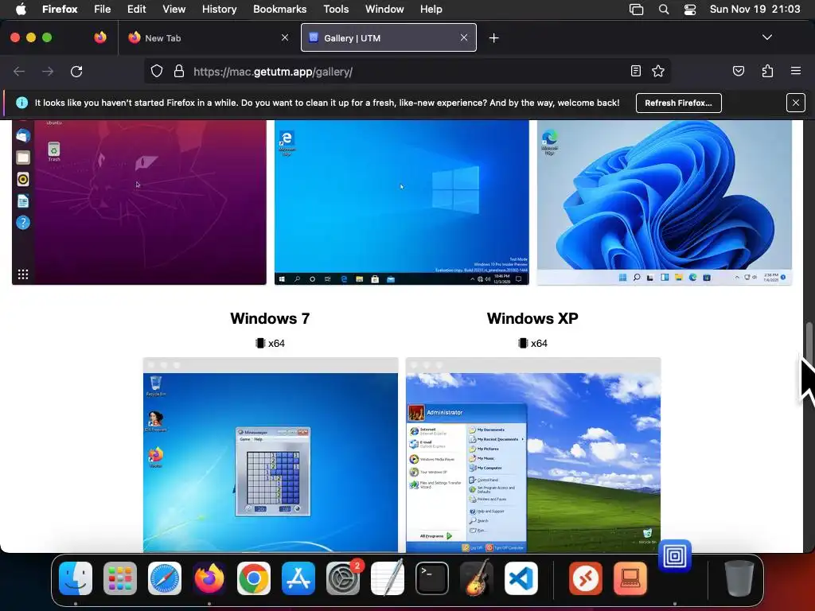Open the Edit menu
The width and height of the screenshot is (815, 611).
[x=137, y=9]
